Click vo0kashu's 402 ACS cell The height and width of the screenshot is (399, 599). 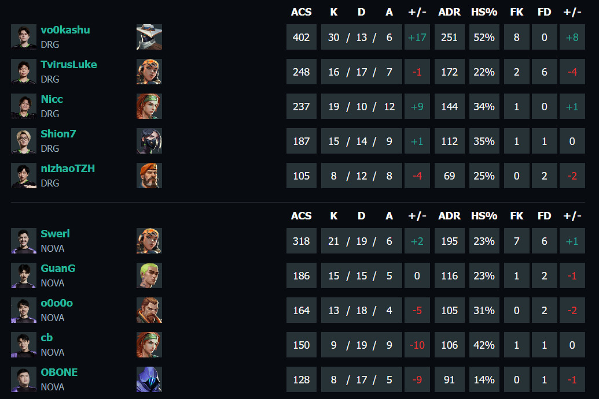coord(301,38)
